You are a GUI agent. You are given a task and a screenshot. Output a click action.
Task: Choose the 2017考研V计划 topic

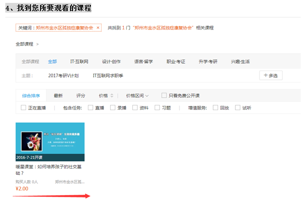[63, 75]
